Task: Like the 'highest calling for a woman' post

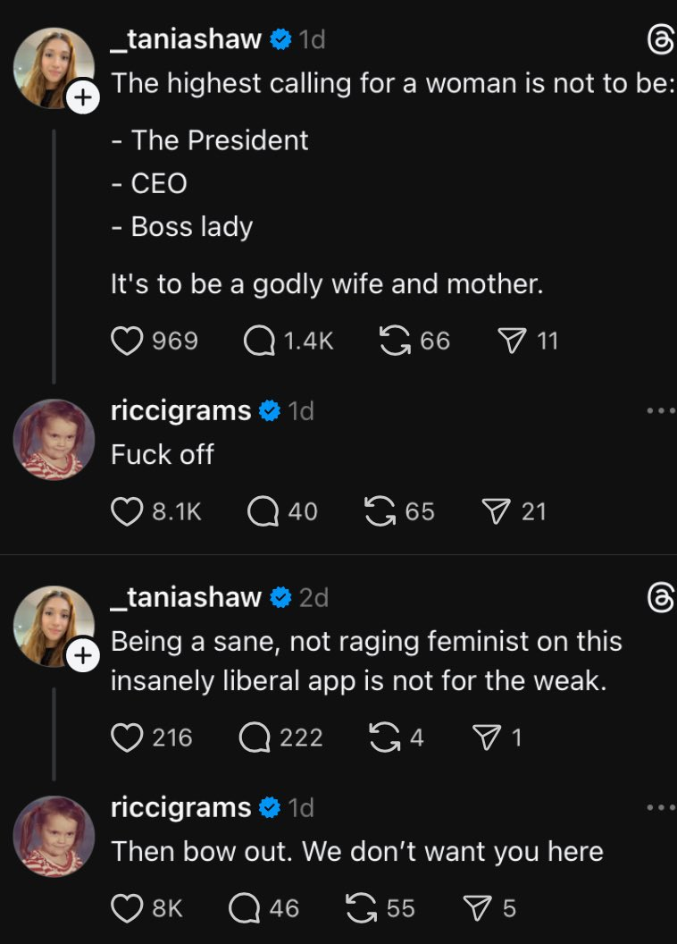Action: [x=127, y=341]
